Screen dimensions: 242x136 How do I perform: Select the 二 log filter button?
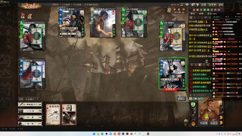198,18
